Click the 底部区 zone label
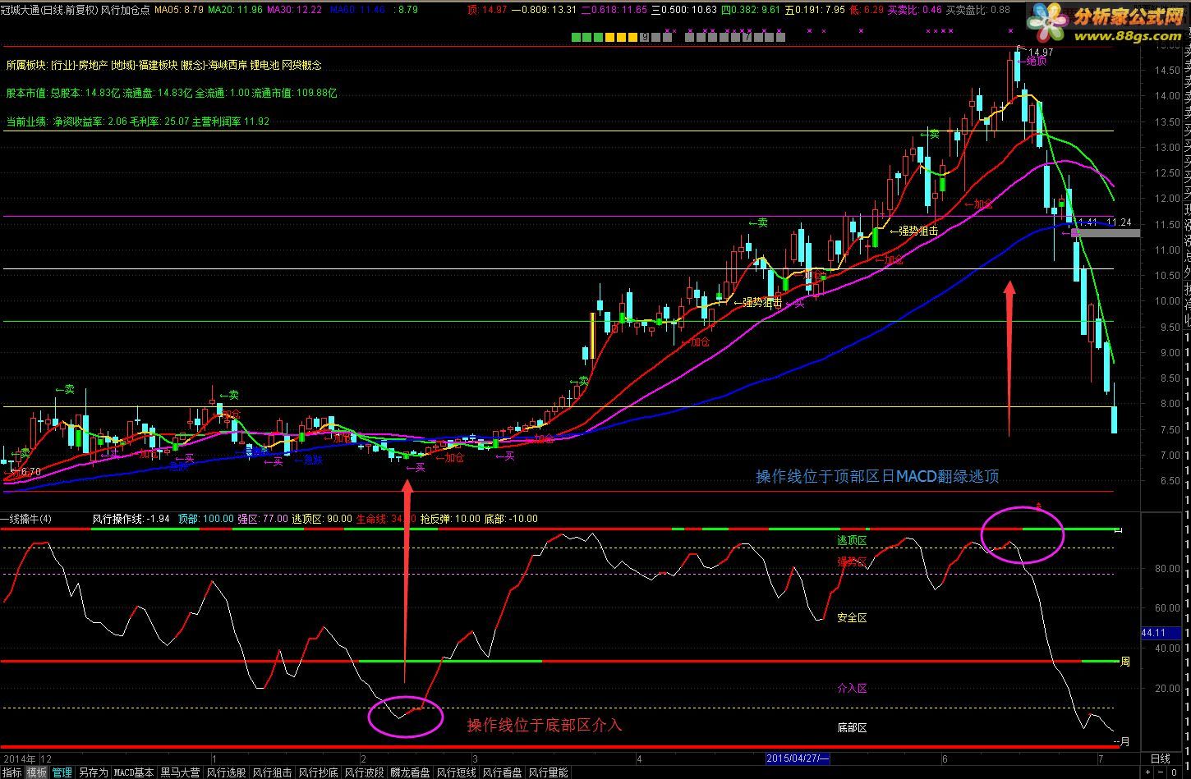 point(852,728)
